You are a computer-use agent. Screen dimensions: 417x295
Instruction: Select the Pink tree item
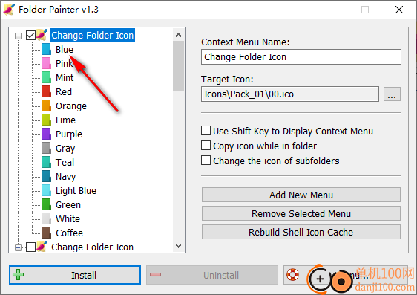(64, 64)
